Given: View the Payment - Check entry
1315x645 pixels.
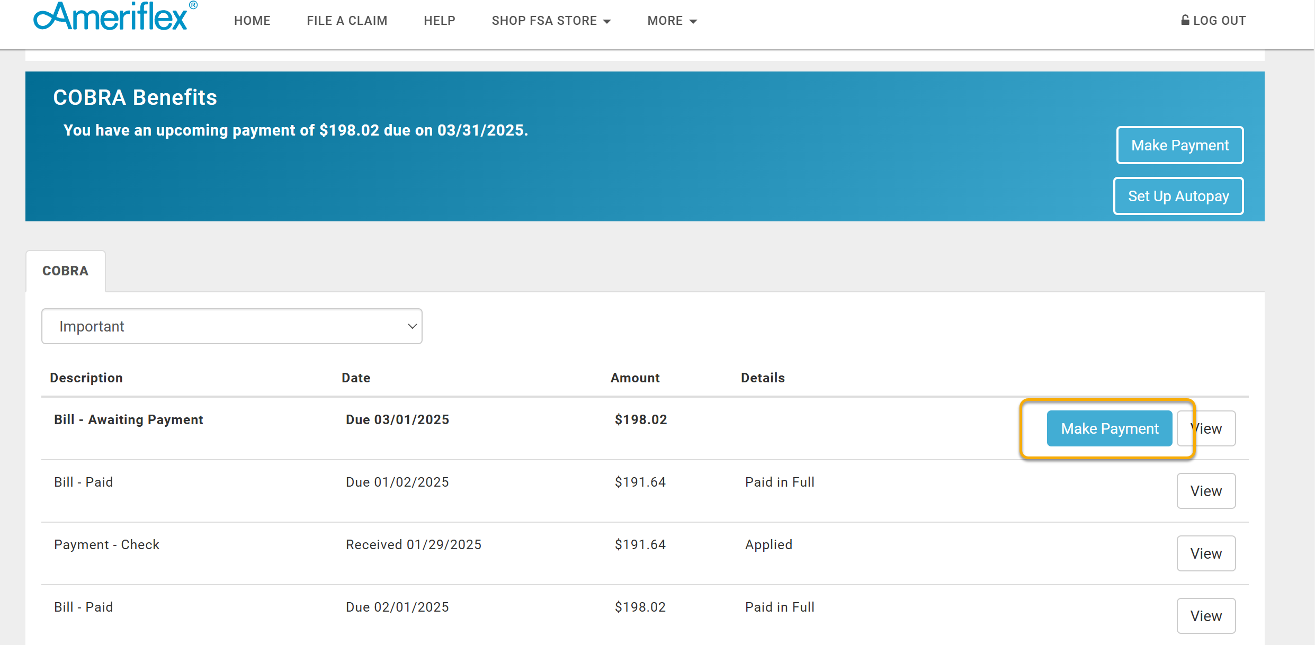Looking at the screenshot, I should click(1206, 553).
